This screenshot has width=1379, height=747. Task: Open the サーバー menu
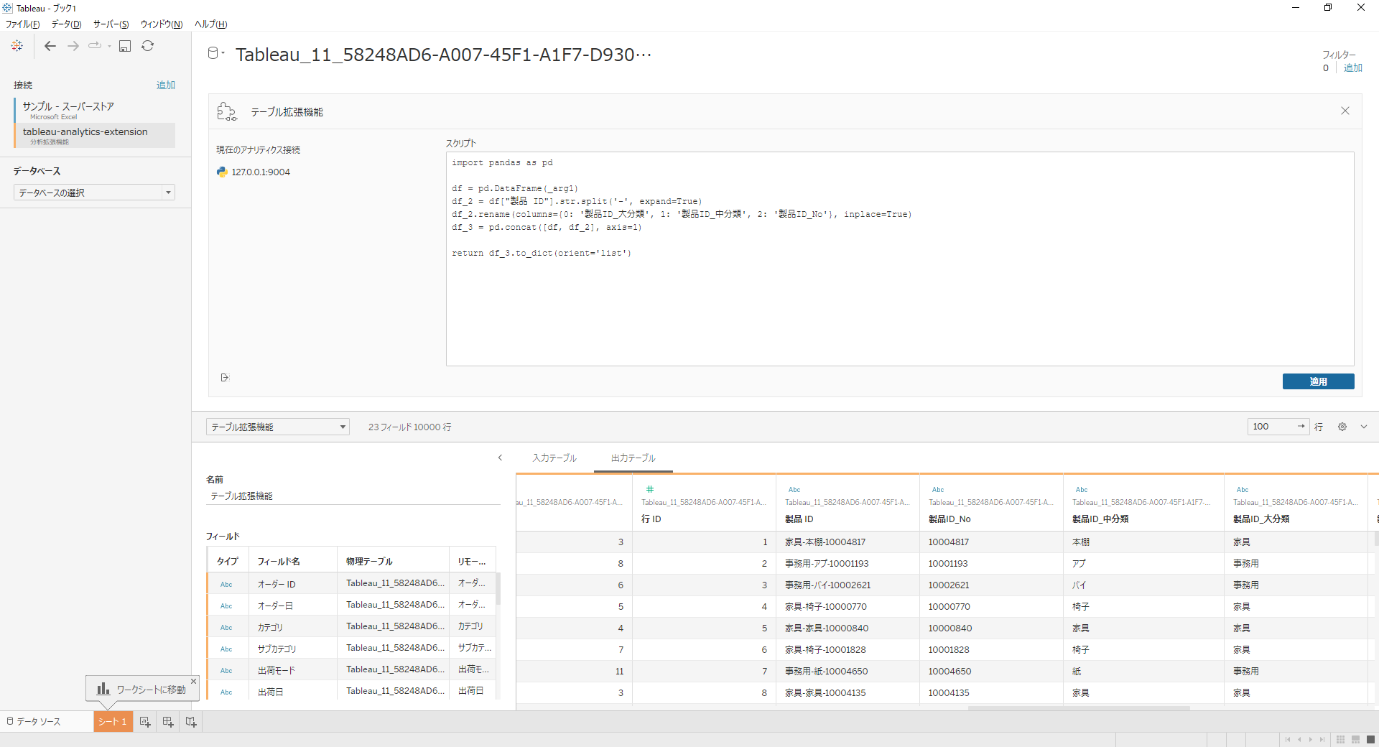[111, 24]
